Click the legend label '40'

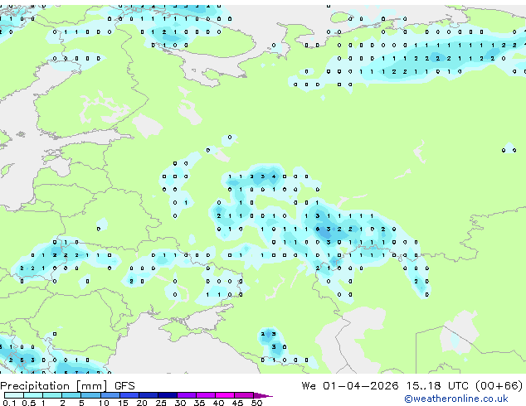click(x=218, y=403)
